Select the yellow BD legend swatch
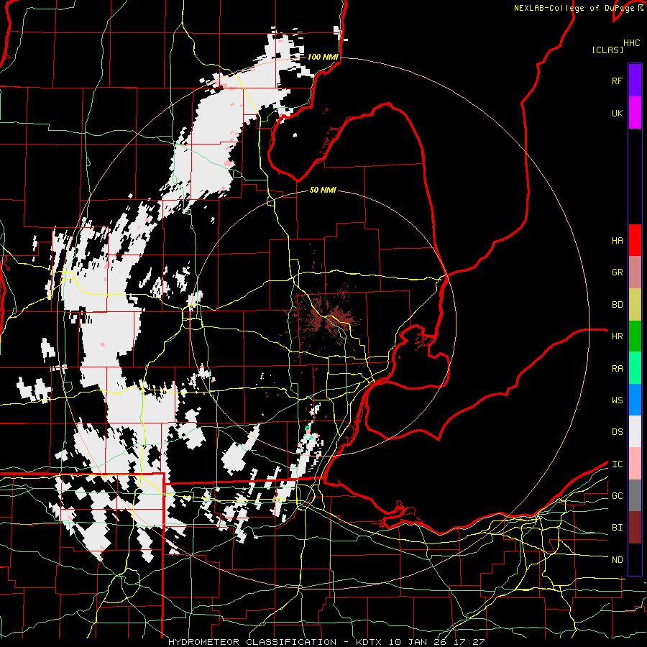The image size is (647, 647). 635,305
